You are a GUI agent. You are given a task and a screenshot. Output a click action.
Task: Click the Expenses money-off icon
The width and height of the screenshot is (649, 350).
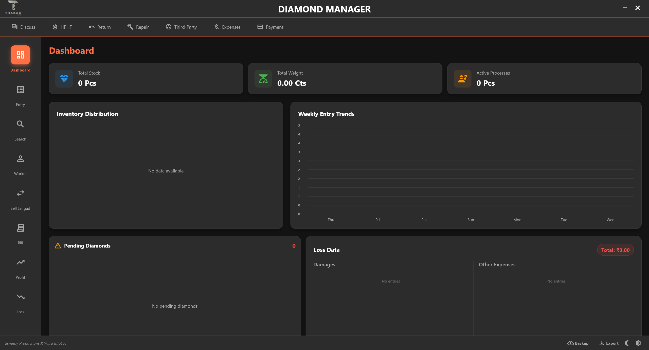(x=217, y=27)
